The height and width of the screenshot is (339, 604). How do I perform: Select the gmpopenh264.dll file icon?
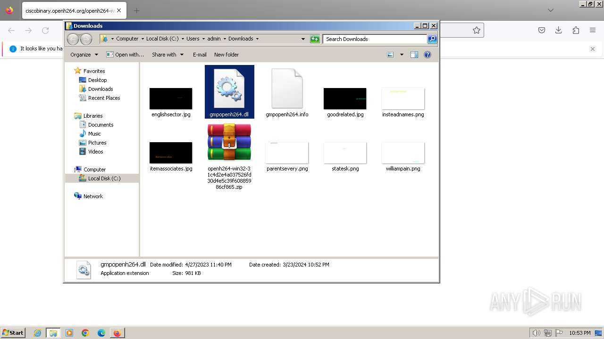229,89
